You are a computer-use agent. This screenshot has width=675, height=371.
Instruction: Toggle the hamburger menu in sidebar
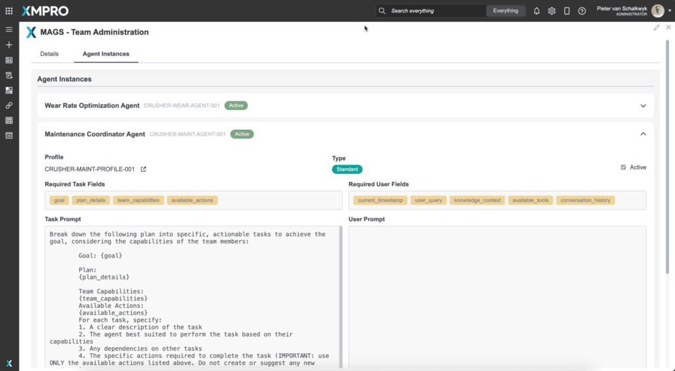pyautogui.click(x=9, y=30)
